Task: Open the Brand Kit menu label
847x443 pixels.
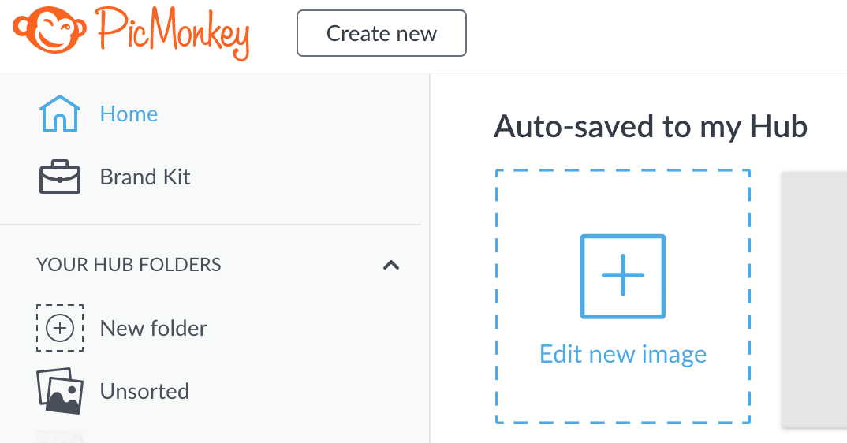Action: tap(145, 177)
